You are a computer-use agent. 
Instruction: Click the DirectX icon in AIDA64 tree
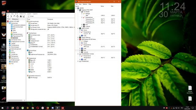10,53
